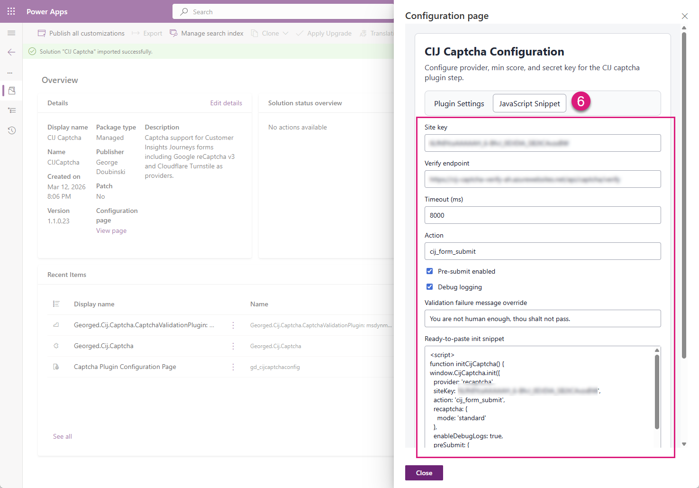This screenshot has height=488, width=699.
Task: Open Captcha Plugin Configuration Page item
Action: 125,367
